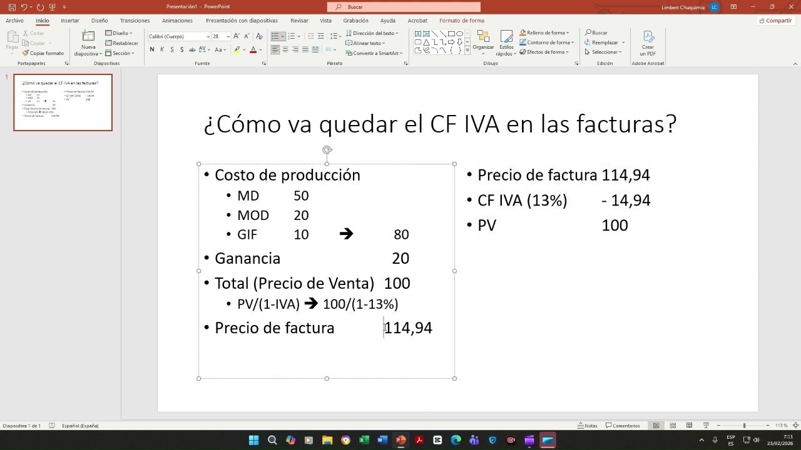This screenshot has height=450, width=801.
Task: Select slide 1 thumbnail
Action: coord(63,102)
